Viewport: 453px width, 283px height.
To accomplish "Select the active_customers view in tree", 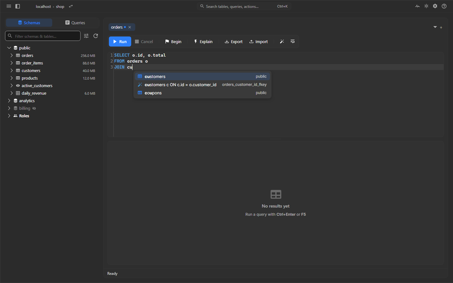I will 37,86.
